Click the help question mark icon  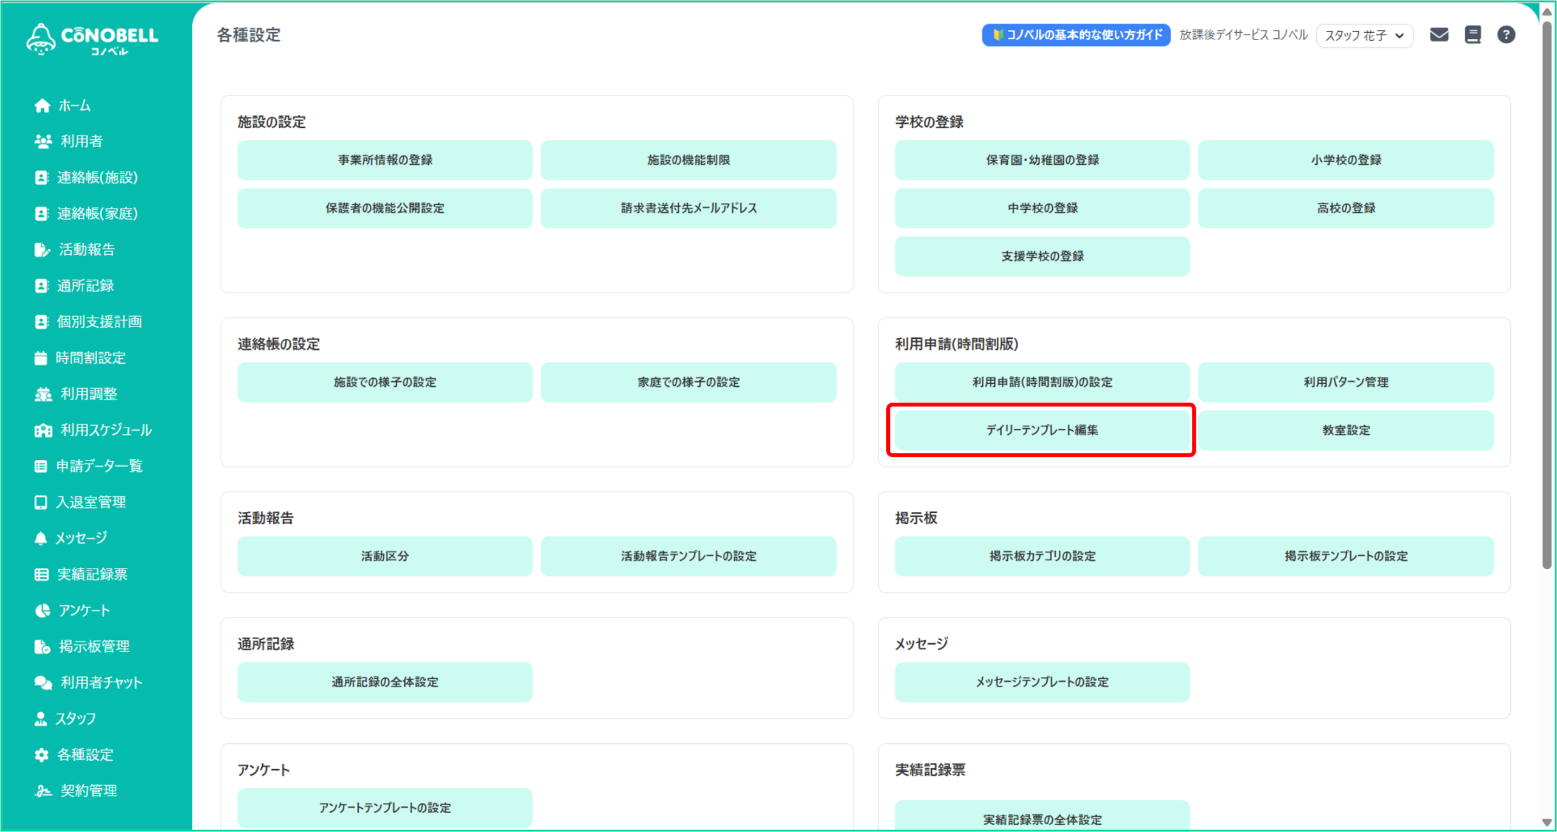coord(1506,35)
